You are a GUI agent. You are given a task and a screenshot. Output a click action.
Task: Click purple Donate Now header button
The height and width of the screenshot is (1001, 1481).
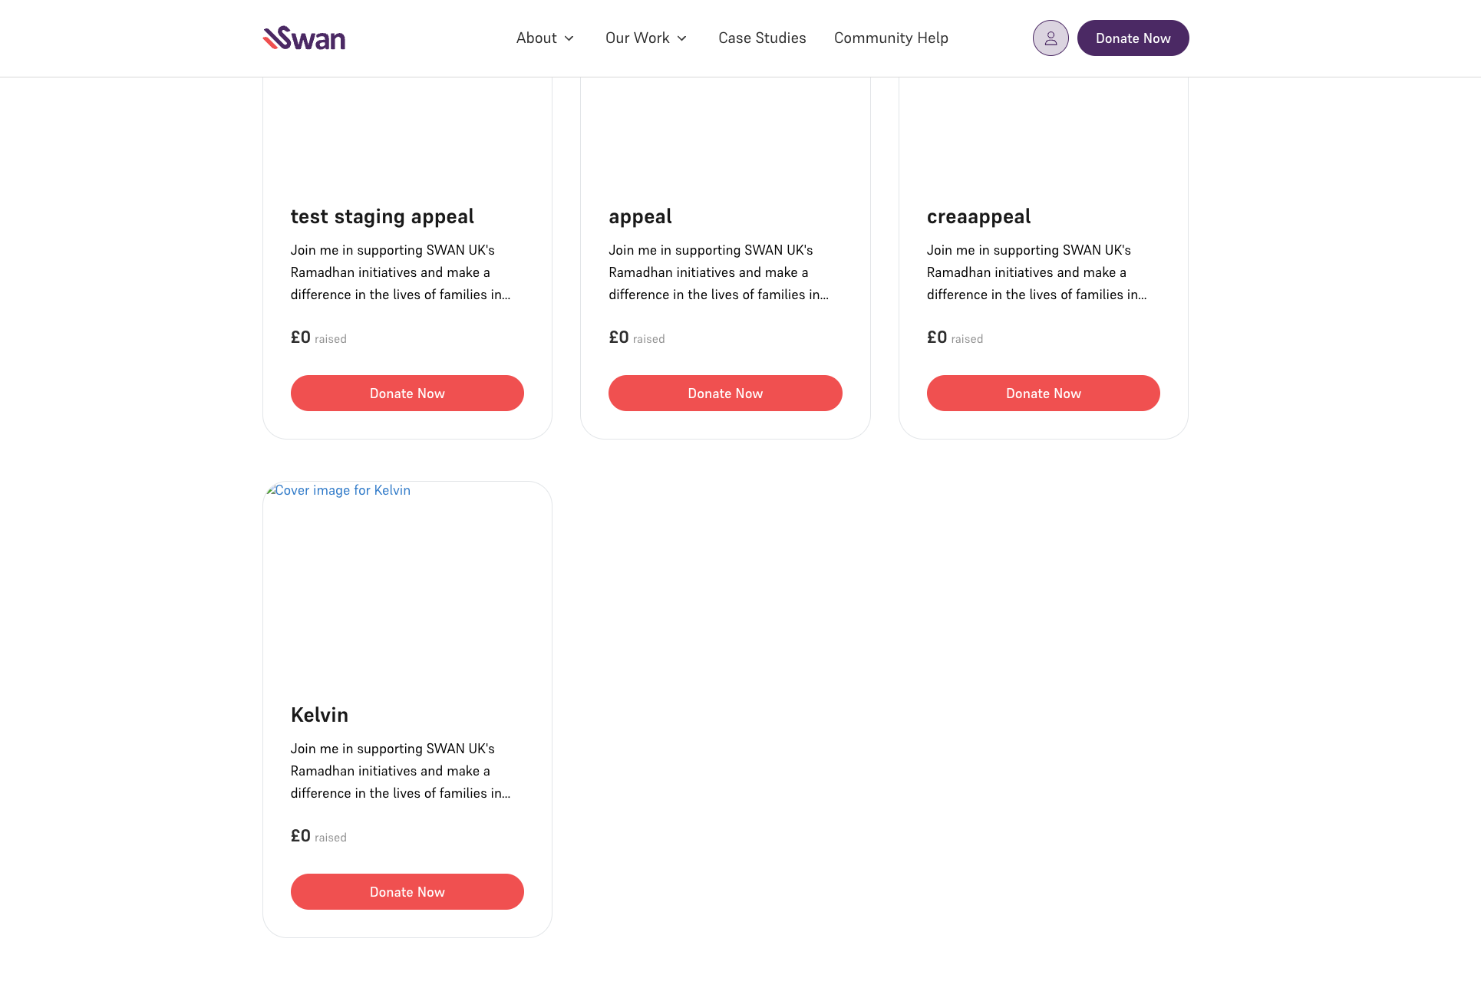pos(1133,38)
